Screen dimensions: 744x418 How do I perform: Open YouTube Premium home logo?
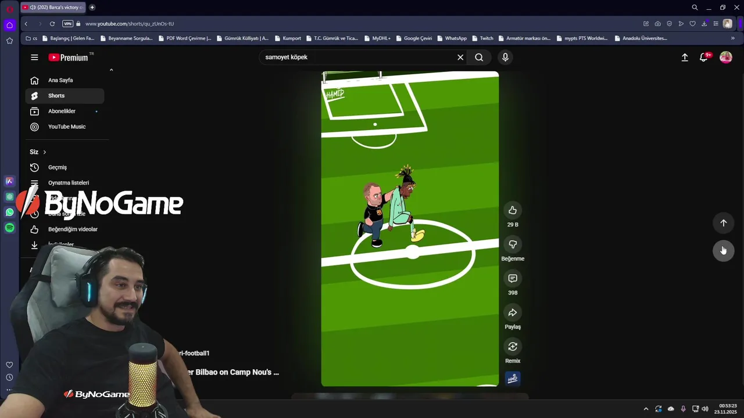coord(68,57)
